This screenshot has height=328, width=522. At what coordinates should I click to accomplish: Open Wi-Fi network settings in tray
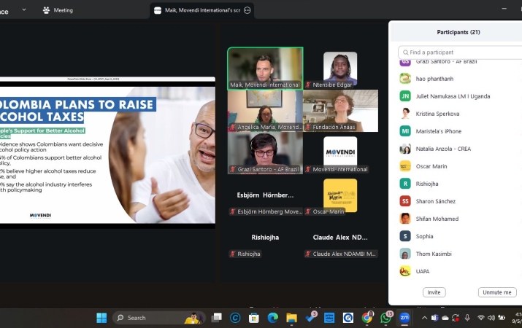[480, 318]
